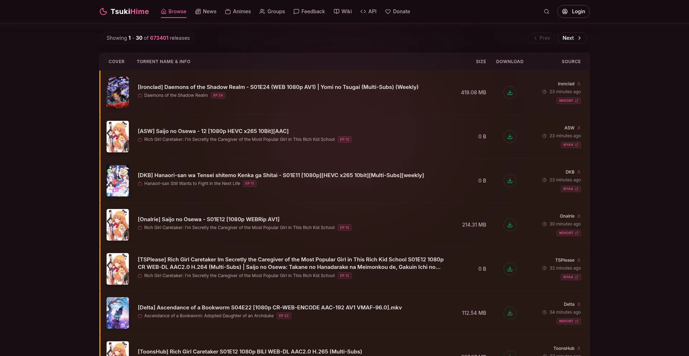
Task: Go to the Browse tab
Action: pos(174,11)
